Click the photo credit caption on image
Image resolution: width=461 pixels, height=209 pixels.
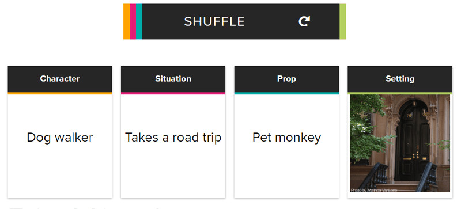coord(373,190)
